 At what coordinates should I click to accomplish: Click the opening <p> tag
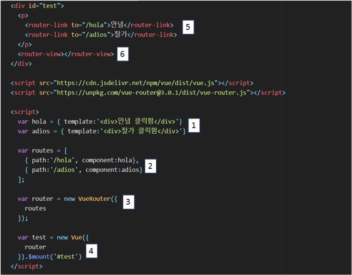23,16
